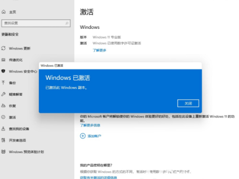Open Windows 预览体验计划 page
Screen dimensions: 239x179
(26, 152)
